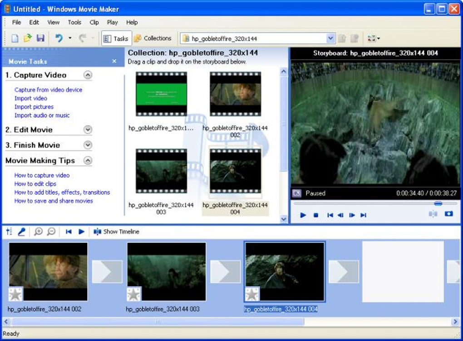Click the Import video link
The image size is (463, 341).
pyautogui.click(x=31, y=98)
